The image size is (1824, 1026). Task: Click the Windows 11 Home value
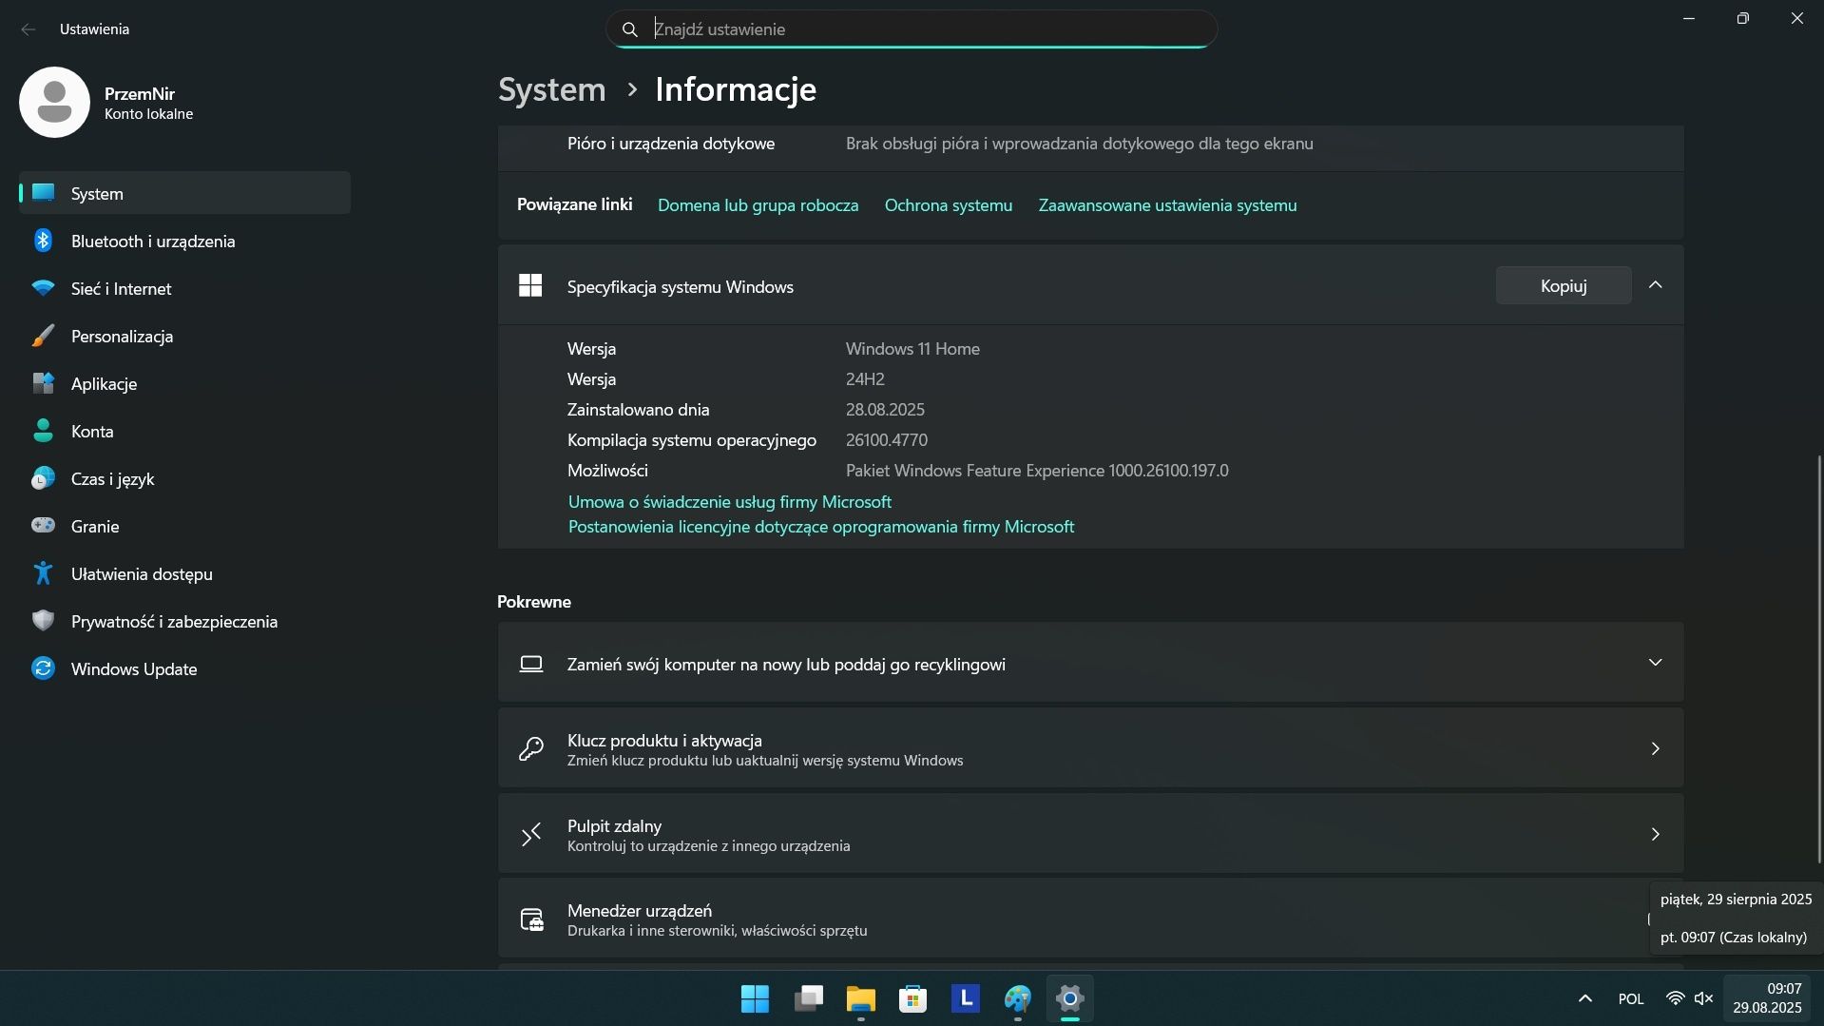click(x=912, y=349)
